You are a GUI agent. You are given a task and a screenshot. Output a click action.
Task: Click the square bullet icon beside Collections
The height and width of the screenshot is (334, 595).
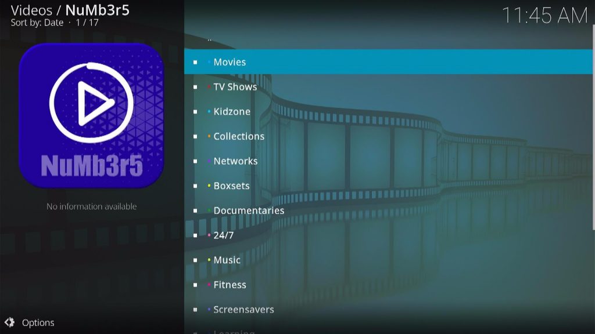(x=195, y=136)
